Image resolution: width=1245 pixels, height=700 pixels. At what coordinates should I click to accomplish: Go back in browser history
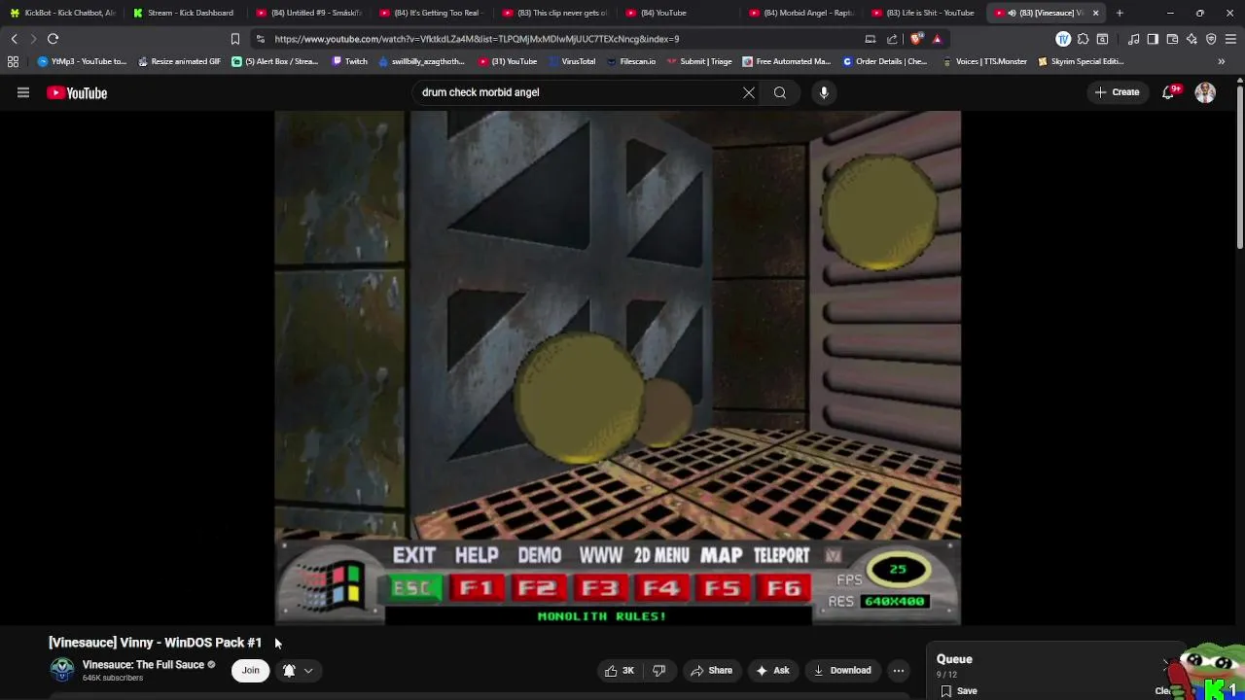click(x=14, y=39)
